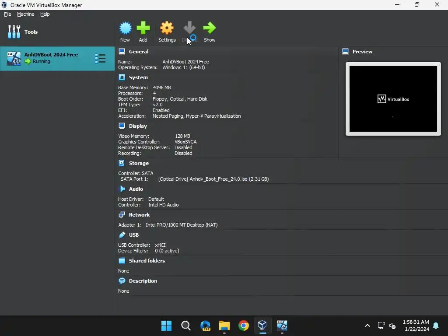The image size is (448, 336).
Task: Click the Audio section speaker icon
Action: click(x=122, y=189)
